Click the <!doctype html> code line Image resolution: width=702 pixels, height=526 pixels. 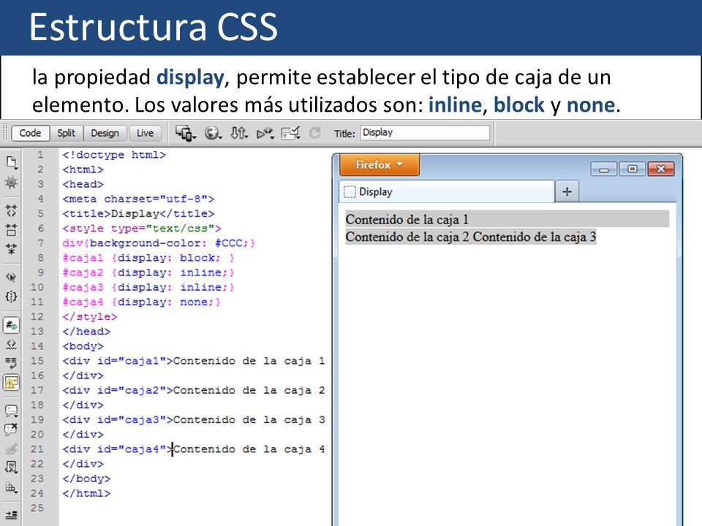click(x=114, y=155)
